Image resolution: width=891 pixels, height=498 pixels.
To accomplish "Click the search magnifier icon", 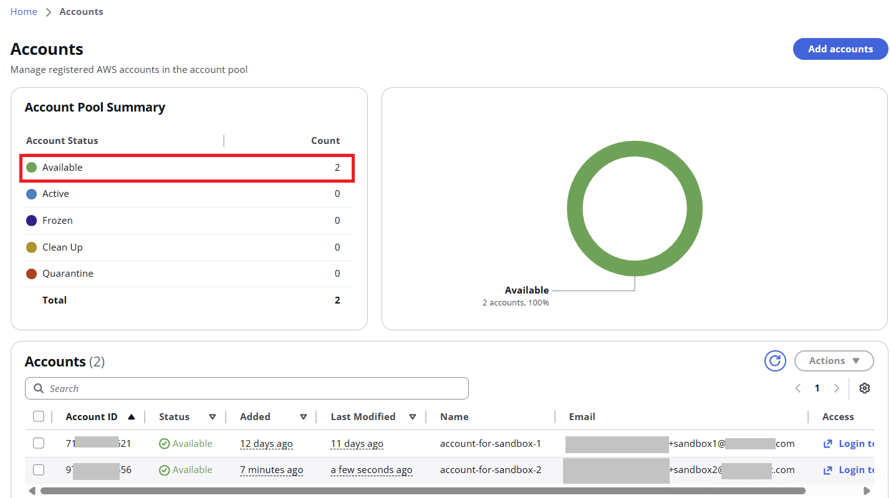I will [x=39, y=389].
